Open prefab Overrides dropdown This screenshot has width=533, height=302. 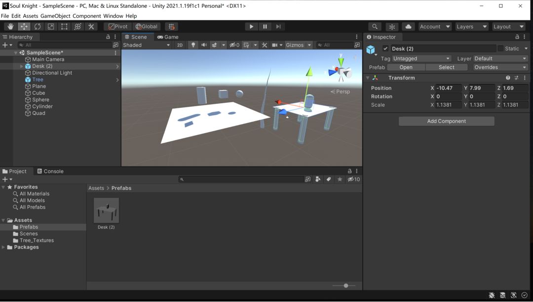(500, 67)
